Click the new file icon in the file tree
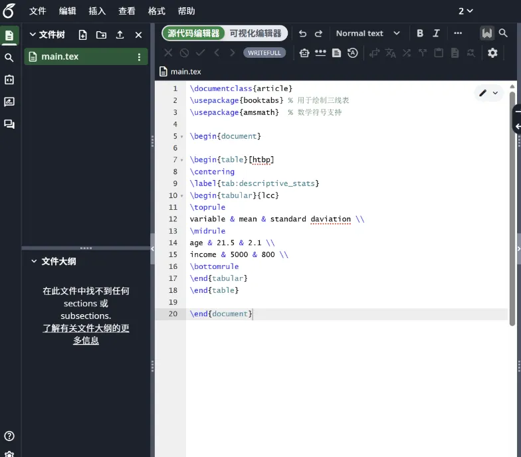 pos(82,35)
